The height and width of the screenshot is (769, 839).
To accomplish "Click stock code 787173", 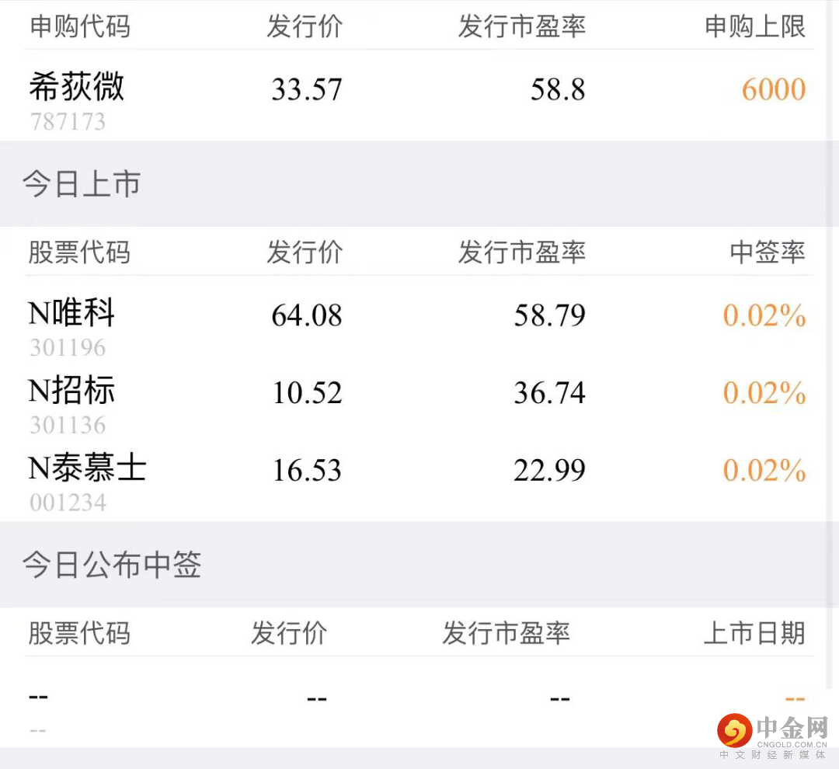I will click(x=68, y=122).
